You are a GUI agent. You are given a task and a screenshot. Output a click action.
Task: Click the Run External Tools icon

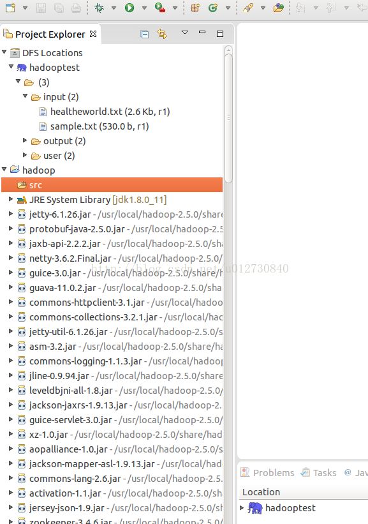pyautogui.click(x=160, y=8)
